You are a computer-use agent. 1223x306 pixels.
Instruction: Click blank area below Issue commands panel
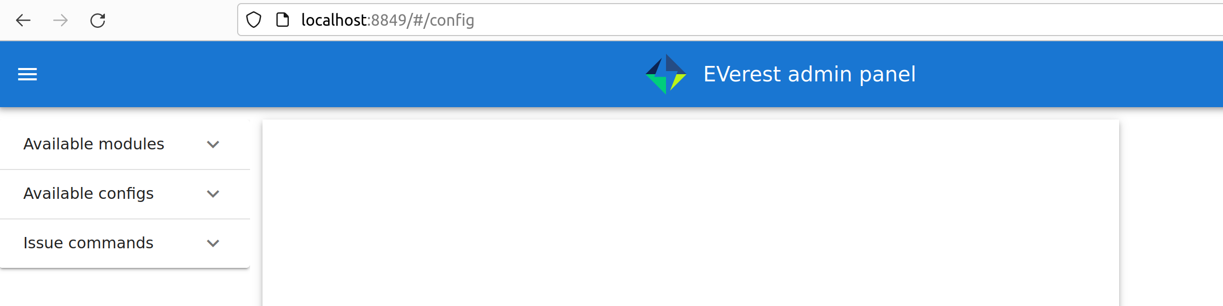click(124, 288)
